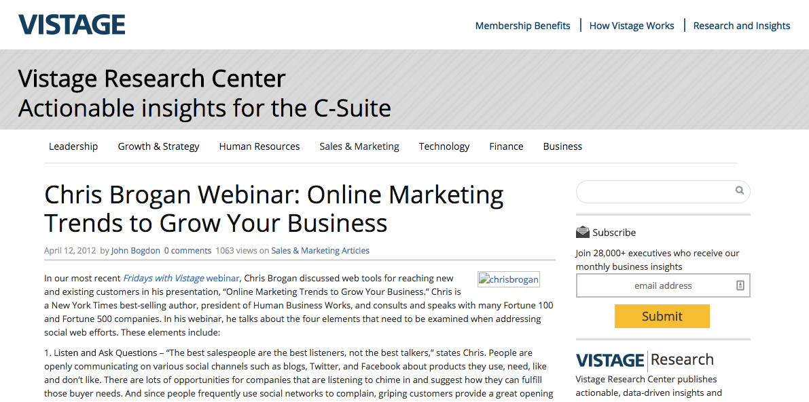The width and height of the screenshot is (809, 402).
Task: Click the search magnifier icon
Action: 739,190
